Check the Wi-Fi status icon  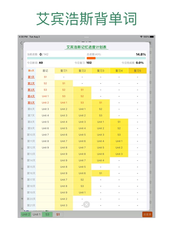141,37
